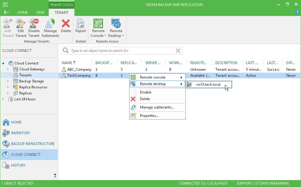Open the Cloud Connect navigation section
The height and width of the screenshot is (187, 301).
[x=29, y=155]
